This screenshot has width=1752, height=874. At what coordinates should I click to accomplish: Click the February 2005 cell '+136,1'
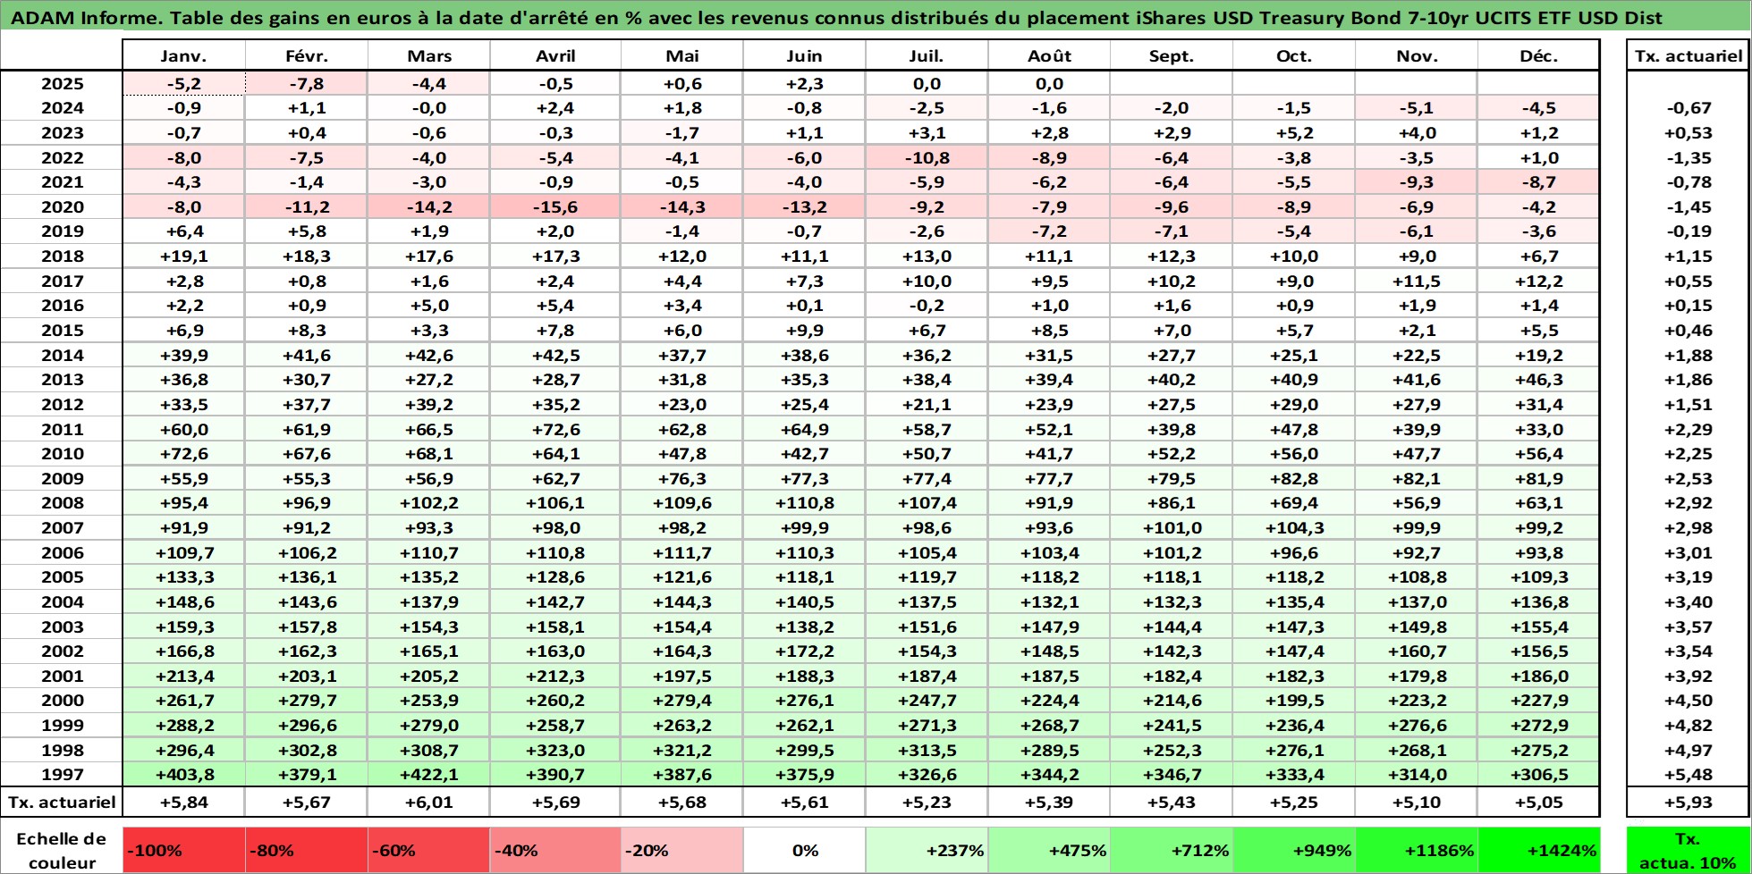click(306, 577)
